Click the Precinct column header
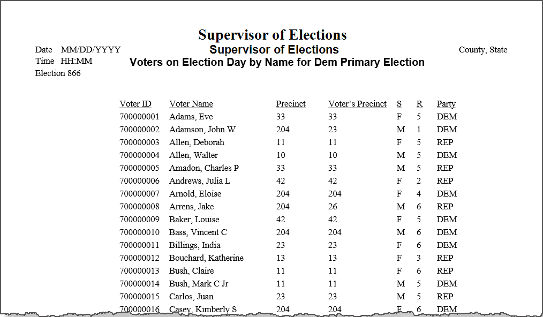The height and width of the screenshot is (317, 543). 291,104
